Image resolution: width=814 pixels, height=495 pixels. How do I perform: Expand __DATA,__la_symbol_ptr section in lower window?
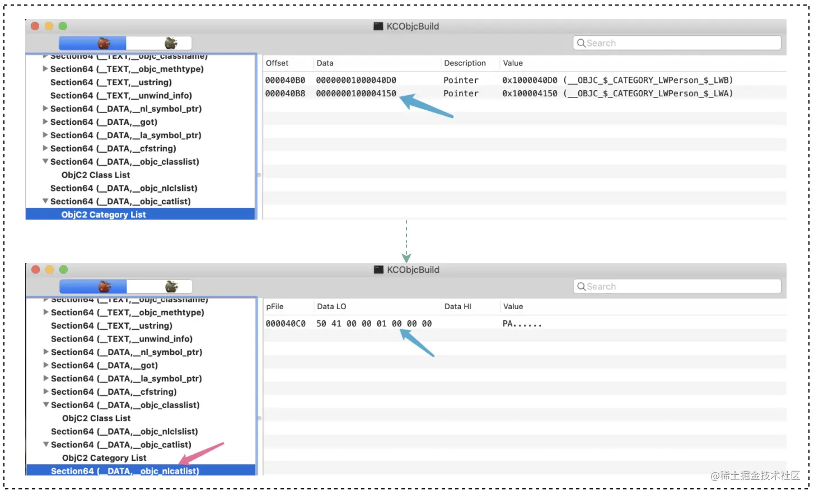[46, 379]
